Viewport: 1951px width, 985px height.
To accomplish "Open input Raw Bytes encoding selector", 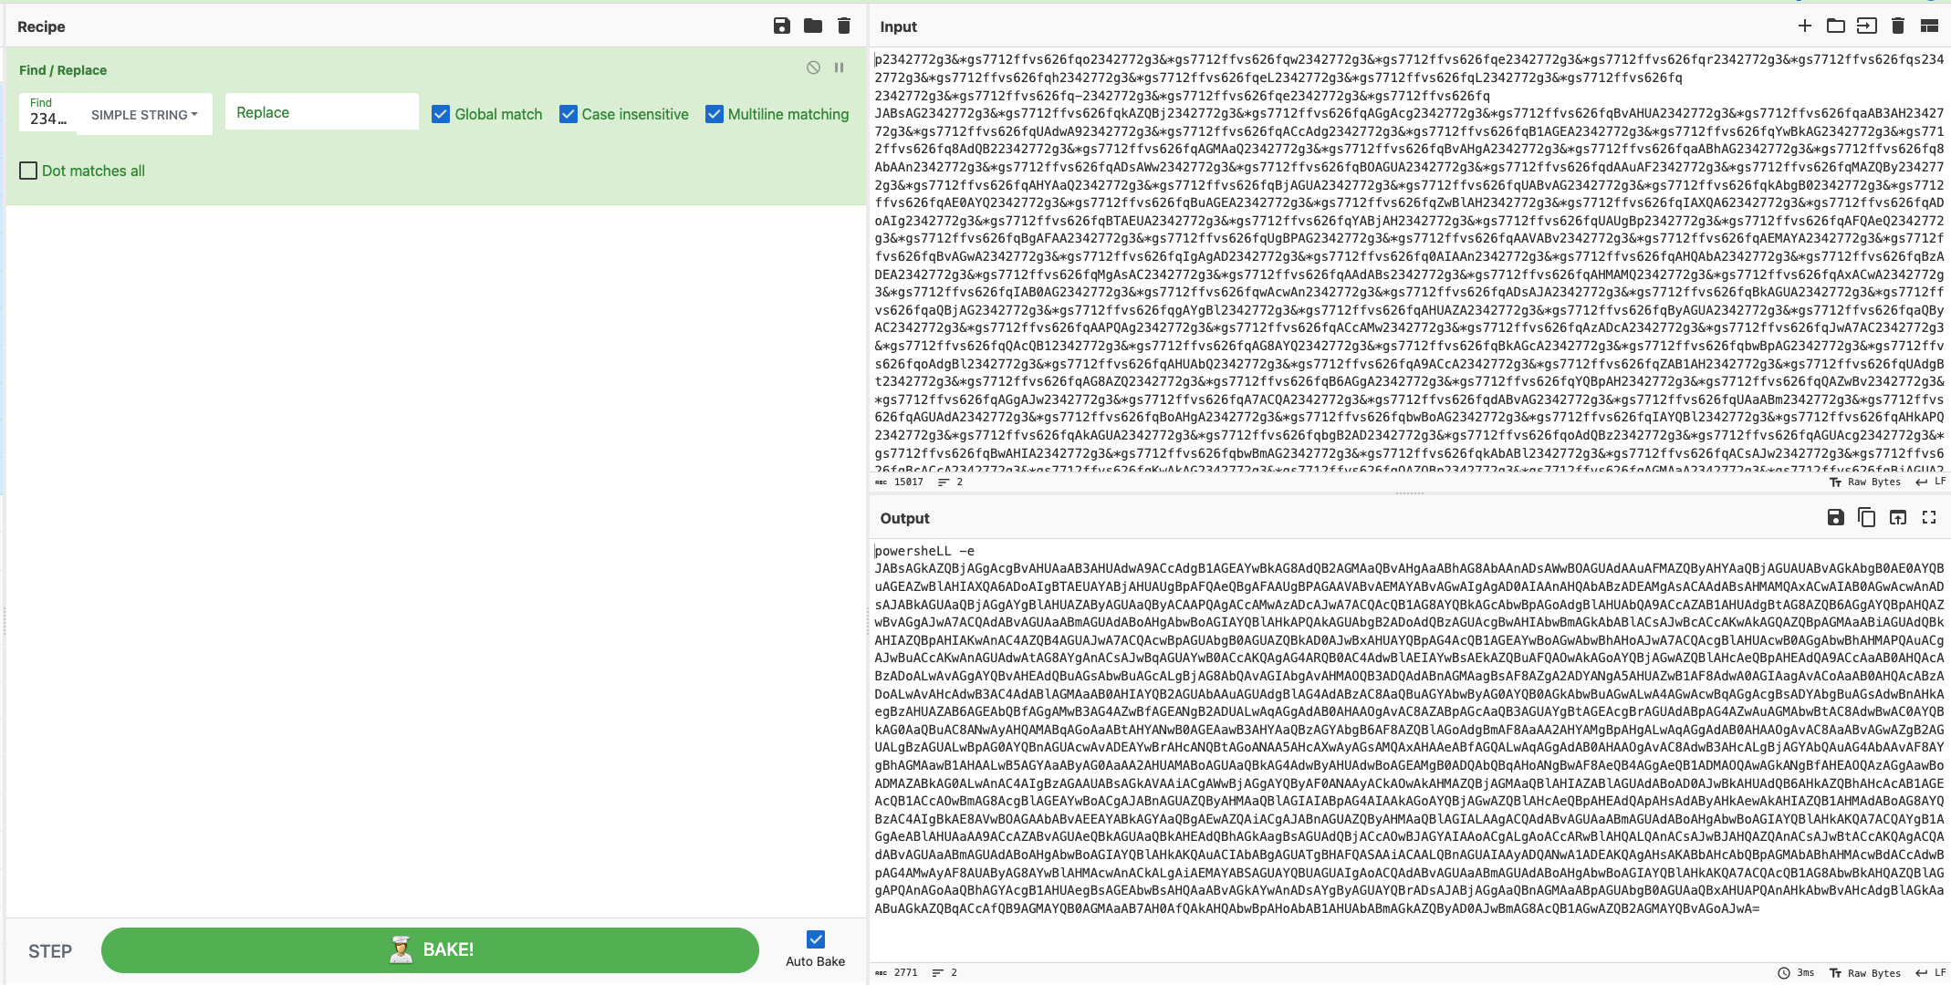I will (1864, 482).
